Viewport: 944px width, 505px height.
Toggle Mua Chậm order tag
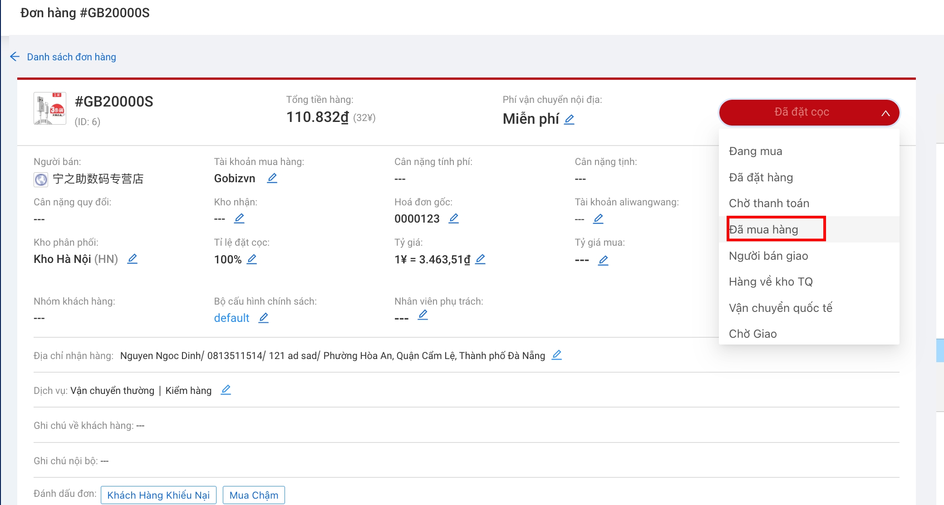click(254, 495)
